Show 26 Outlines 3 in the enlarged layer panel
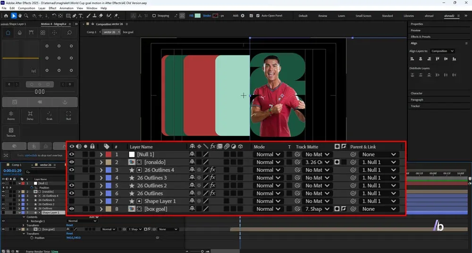The height and width of the screenshot is (253, 472). point(72,177)
